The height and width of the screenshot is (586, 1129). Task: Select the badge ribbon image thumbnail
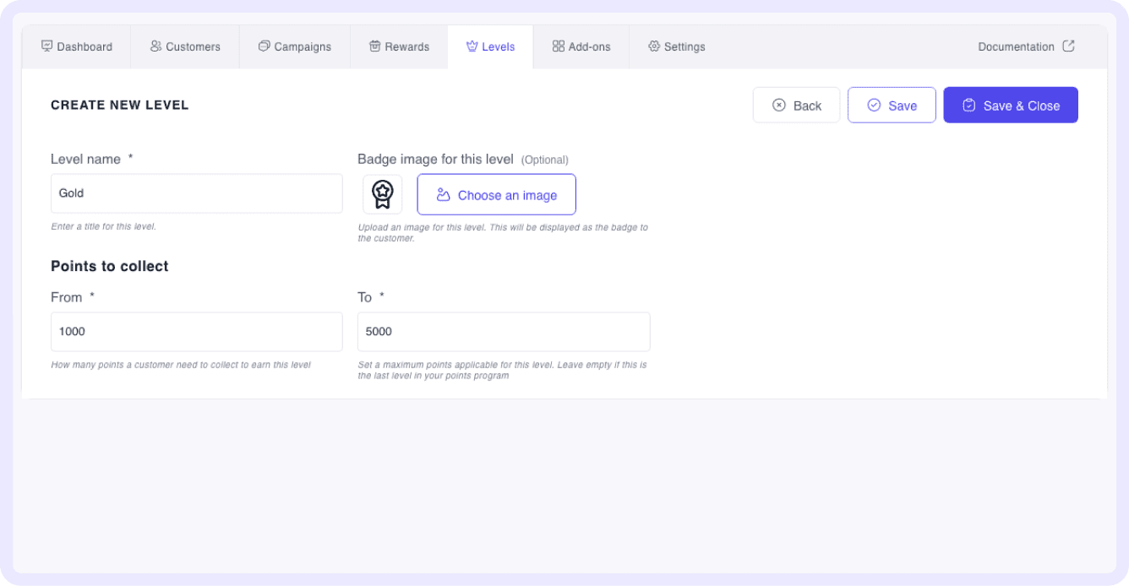pos(383,194)
